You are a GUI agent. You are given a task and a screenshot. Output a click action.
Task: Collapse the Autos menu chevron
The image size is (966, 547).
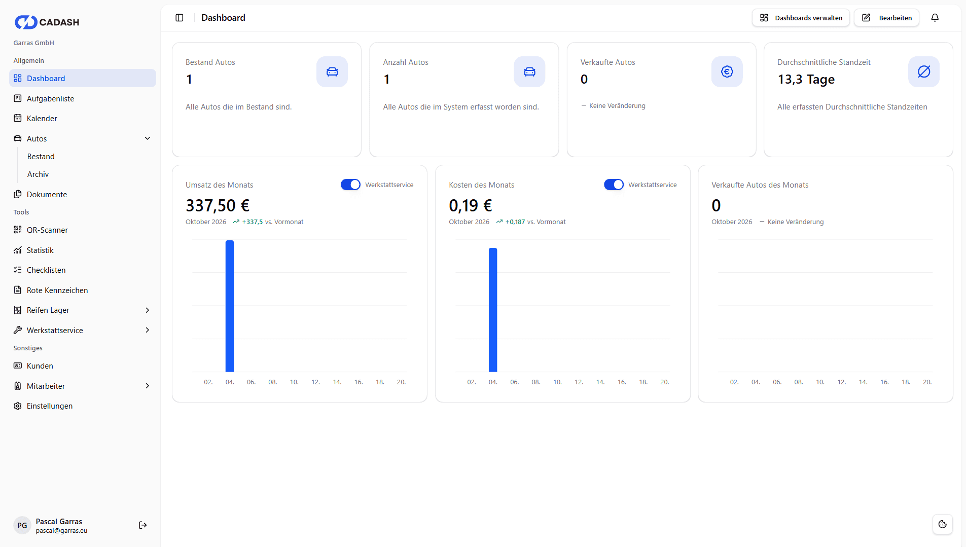(148, 138)
